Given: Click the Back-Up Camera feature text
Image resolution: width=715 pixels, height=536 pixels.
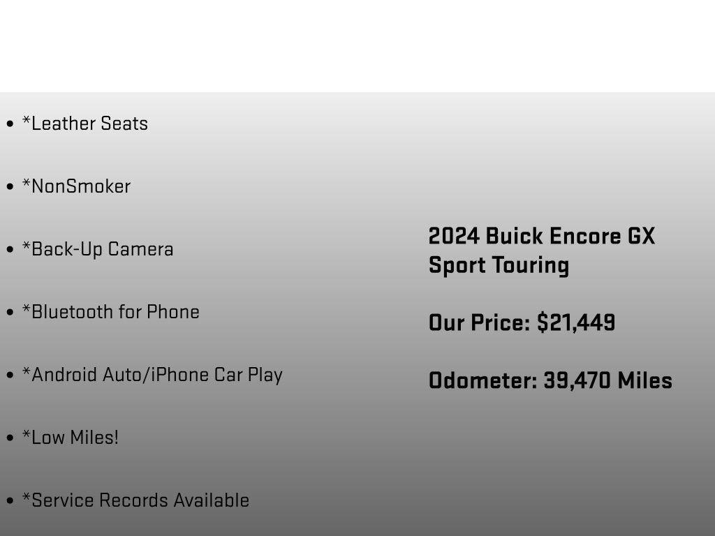Looking at the screenshot, I should [98, 249].
